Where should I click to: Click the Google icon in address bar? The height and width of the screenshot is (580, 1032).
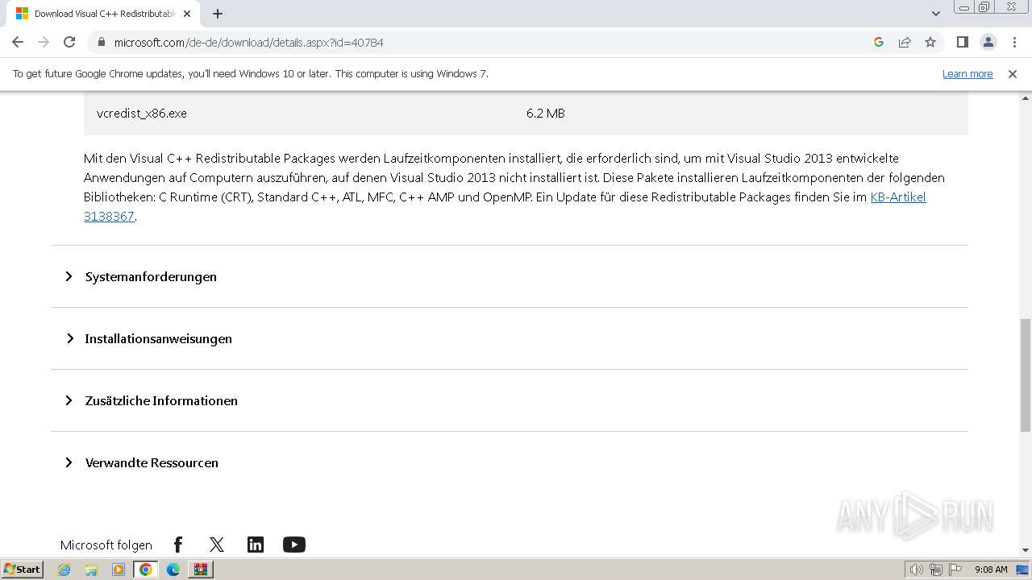(879, 42)
